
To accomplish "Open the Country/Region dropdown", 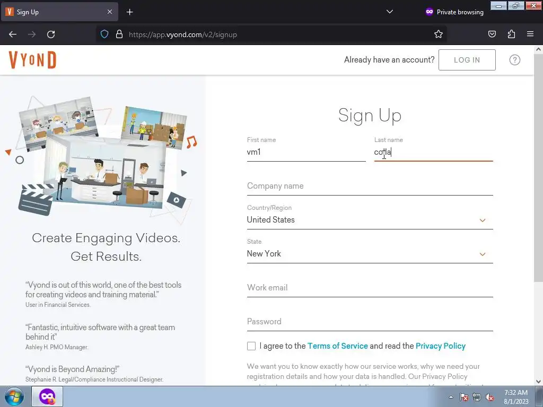I will tap(370, 220).
